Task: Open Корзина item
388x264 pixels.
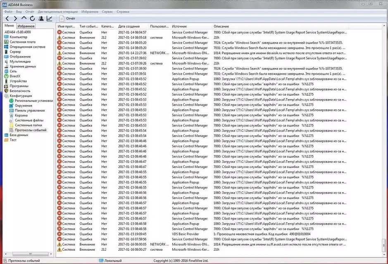Action: pyautogui.click(x=21, y=115)
